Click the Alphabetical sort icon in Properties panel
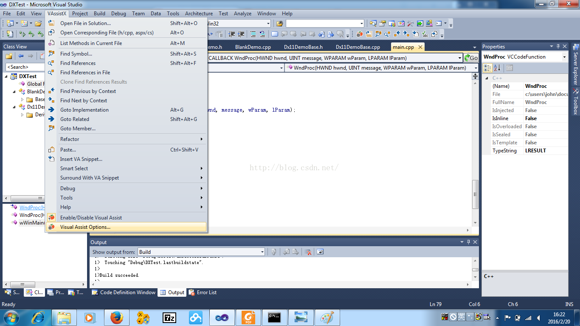Screen dimensions: 580x326 coord(497,67)
